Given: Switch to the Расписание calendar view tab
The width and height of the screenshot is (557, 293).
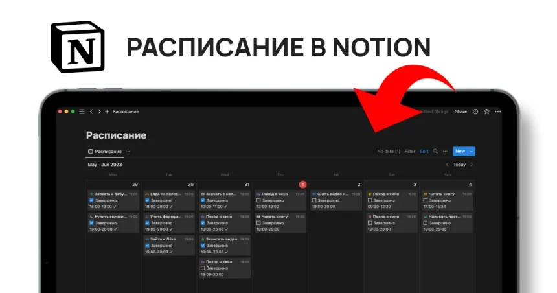Looking at the screenshot, I should pos(105,152).
